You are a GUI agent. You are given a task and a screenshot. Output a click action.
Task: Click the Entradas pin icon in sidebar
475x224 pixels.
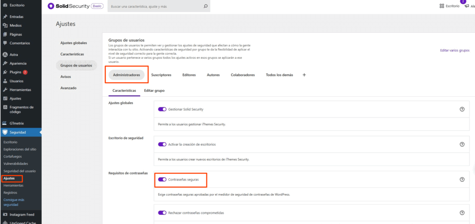(x=5, y=17)
